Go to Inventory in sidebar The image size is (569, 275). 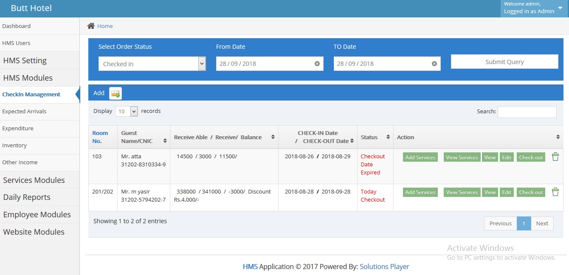click(14, 145)
